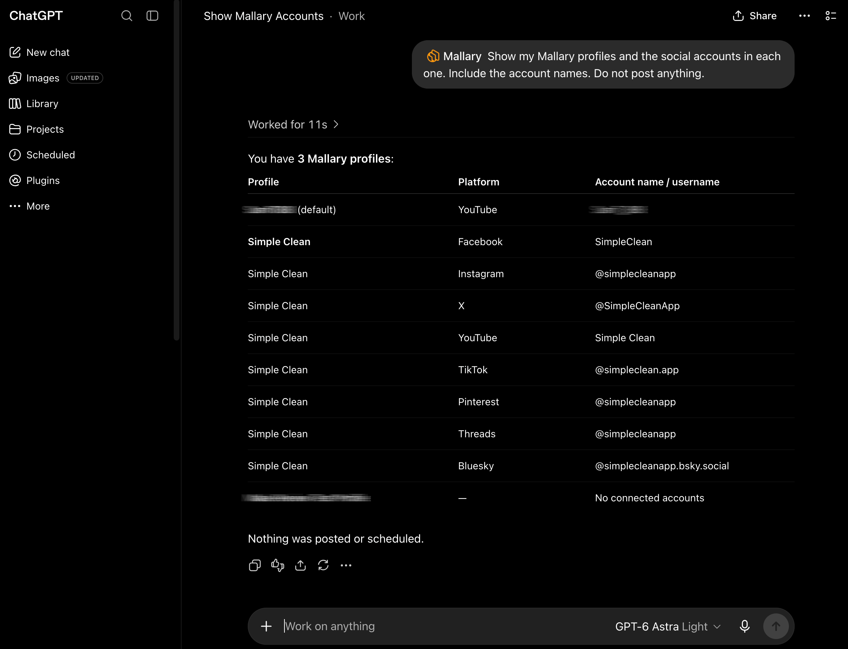
Task: Click the Bluesky platform cell
Action: tap(476, 466)
